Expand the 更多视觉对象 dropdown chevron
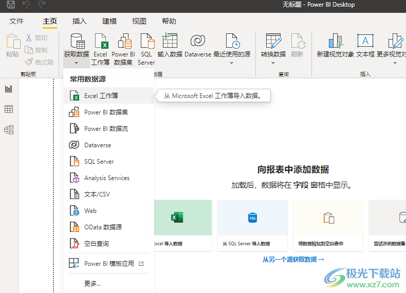Viewport: 406px width, 293px height. [x=395, y=63]
